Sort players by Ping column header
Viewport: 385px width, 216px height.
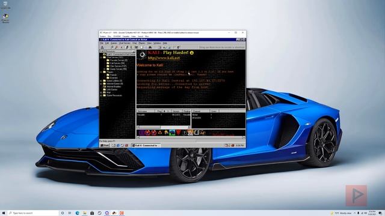pyautogui.click(x=159, y=111)
